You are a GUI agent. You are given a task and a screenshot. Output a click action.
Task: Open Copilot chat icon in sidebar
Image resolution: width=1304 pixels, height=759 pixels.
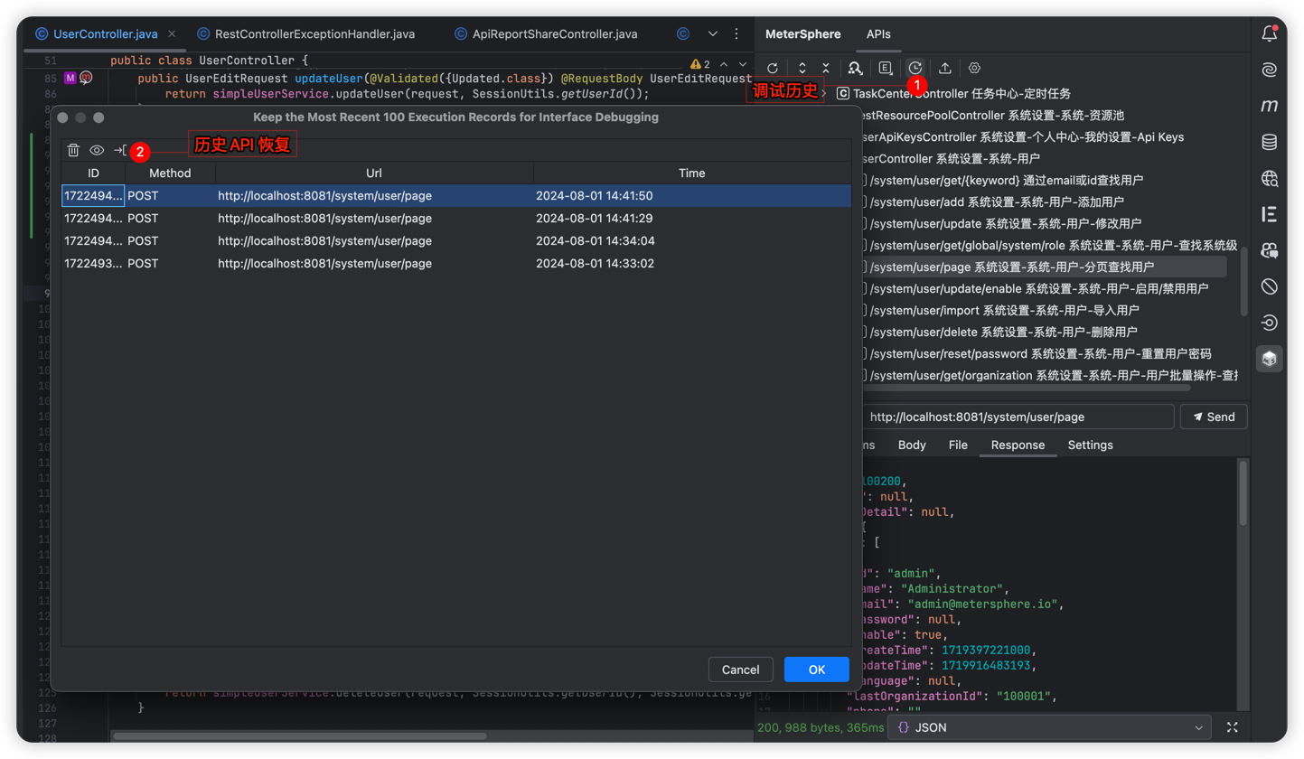[1269, 250]
